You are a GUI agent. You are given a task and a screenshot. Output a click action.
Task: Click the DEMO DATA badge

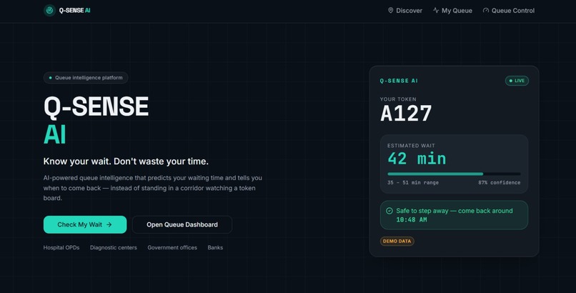tap(397, 242)
